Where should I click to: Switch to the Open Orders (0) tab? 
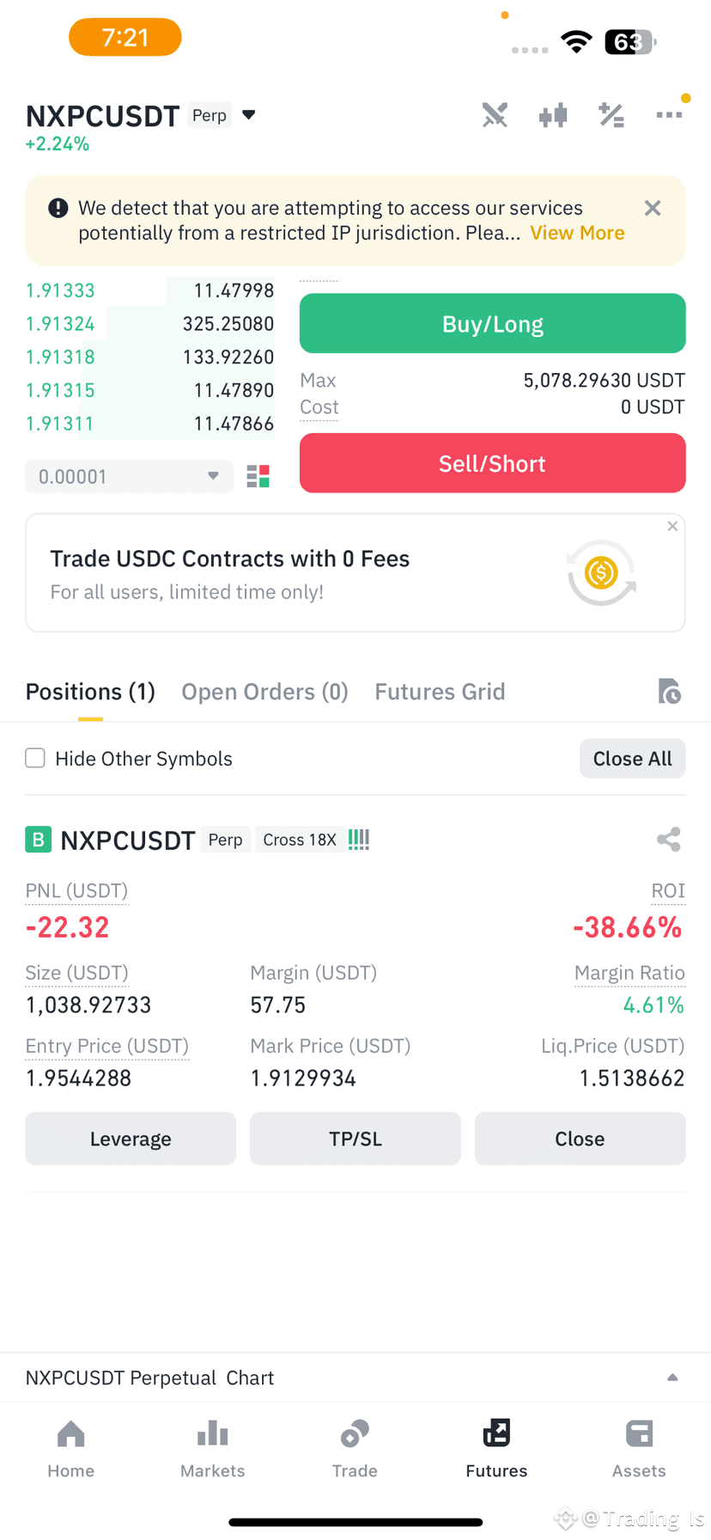coord(264,692)
